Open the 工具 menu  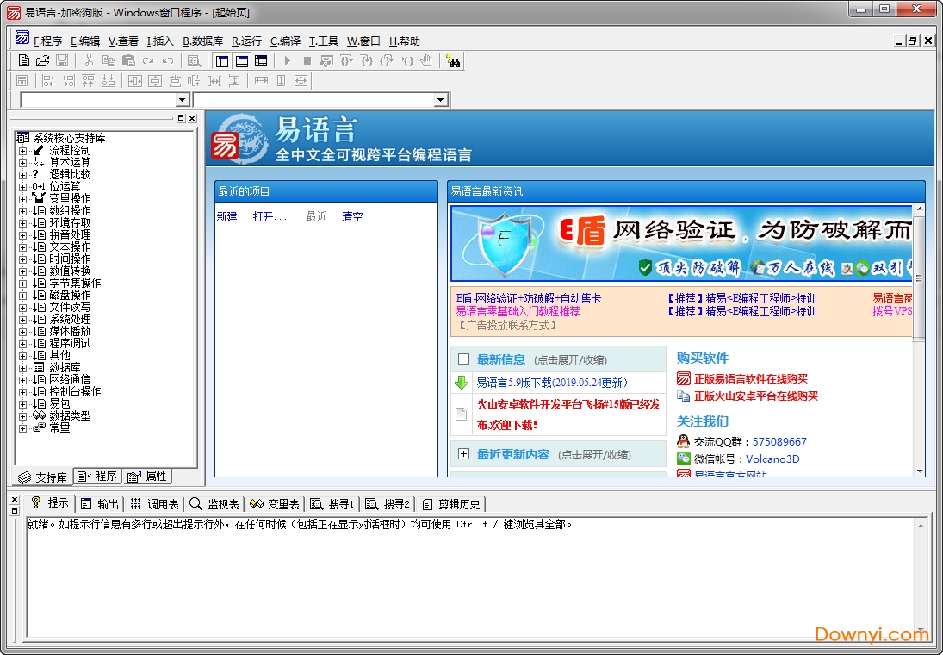[x=321, y=41]
